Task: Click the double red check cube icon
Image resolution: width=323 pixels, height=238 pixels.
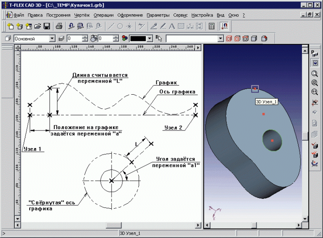Action: 314,155
